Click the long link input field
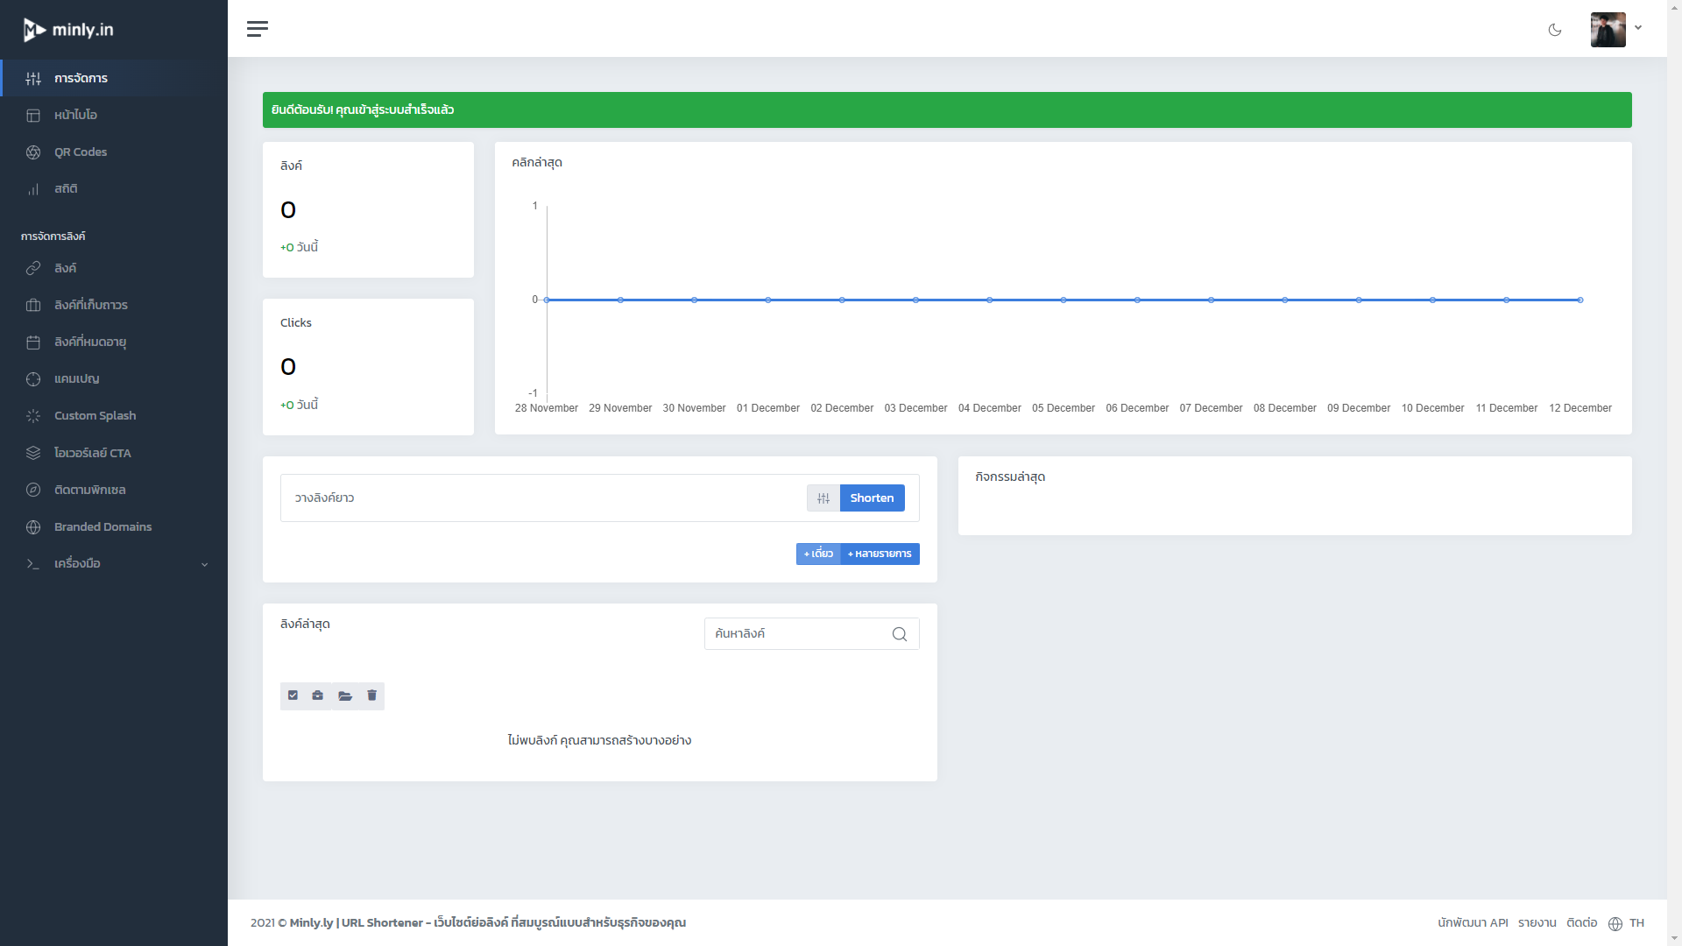Screen dimensions: 1682x946 [x=543, y=498]
